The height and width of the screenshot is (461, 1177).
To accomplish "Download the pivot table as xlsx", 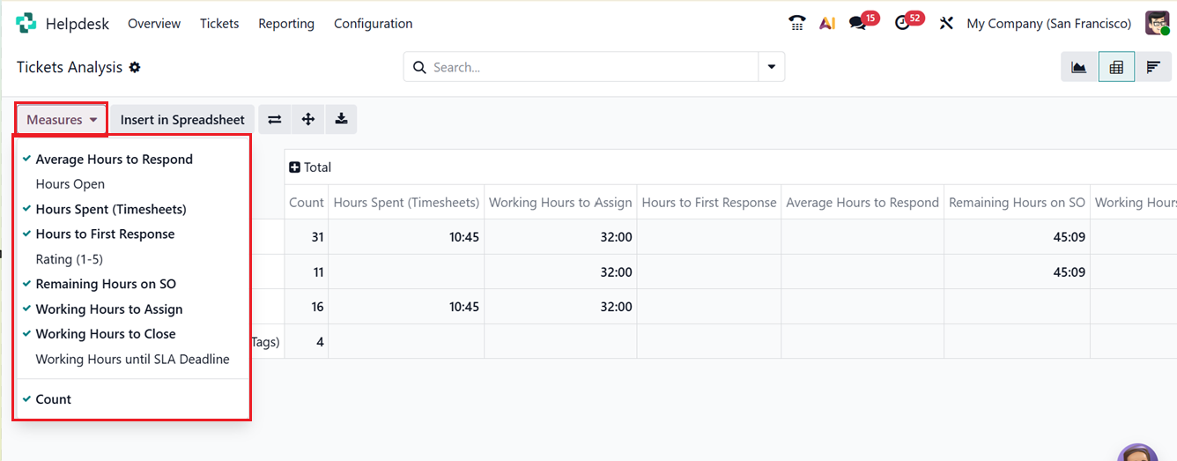I will pyautogui.click(x=341, y=120).
